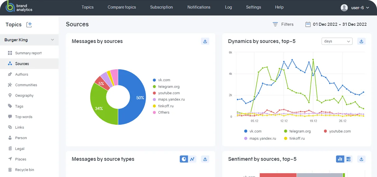
Task: Open the Topics menu
Action: 87,7
